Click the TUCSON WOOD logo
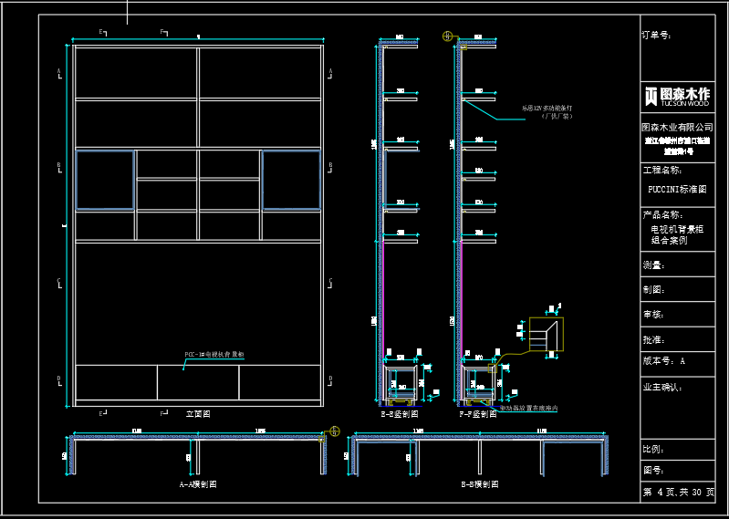Viewport: 729px width, 519px height. tap(677, 96)
